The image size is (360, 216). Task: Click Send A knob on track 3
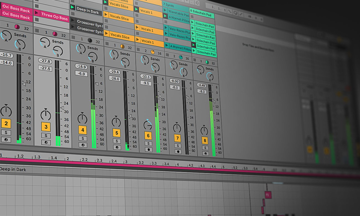(x=45, y=42)
